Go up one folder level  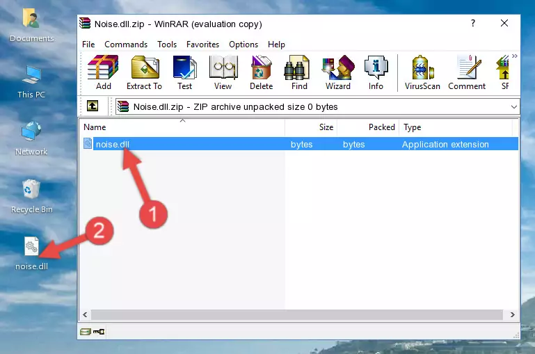click(x=93, y=106)
